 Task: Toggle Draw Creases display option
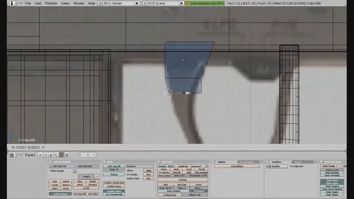(332, 186)
